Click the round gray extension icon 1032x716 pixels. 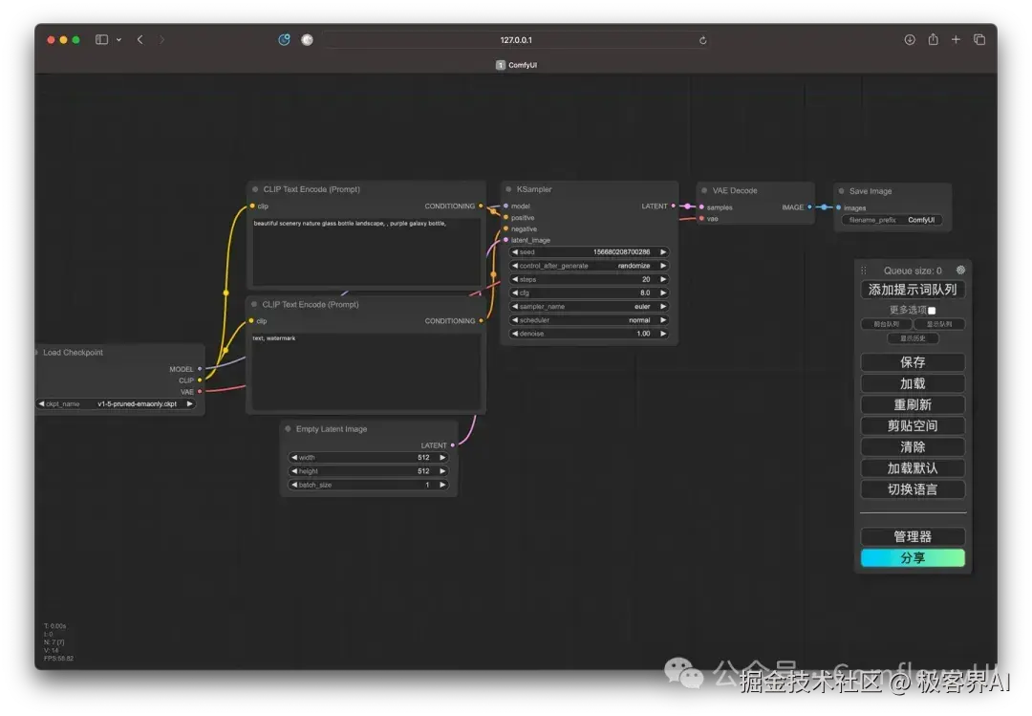point(307,39)
